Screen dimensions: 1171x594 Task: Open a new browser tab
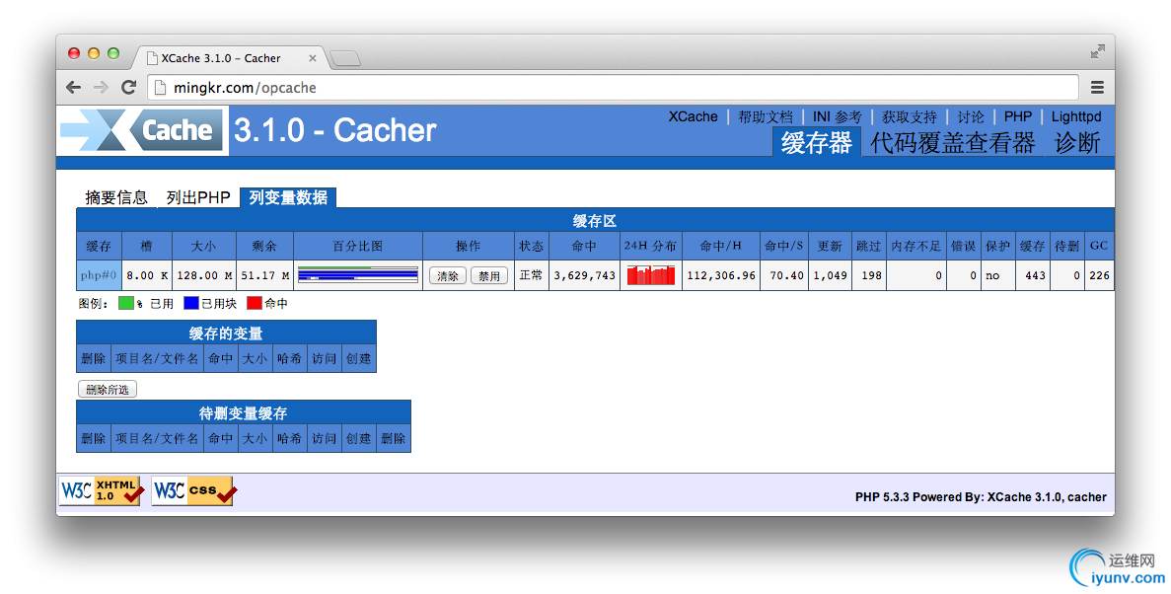[345, 58]
